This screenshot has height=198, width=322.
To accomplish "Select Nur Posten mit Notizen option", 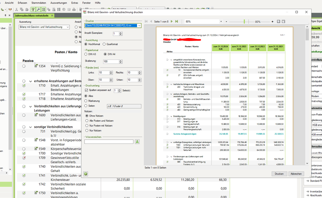I will [87, 125].
